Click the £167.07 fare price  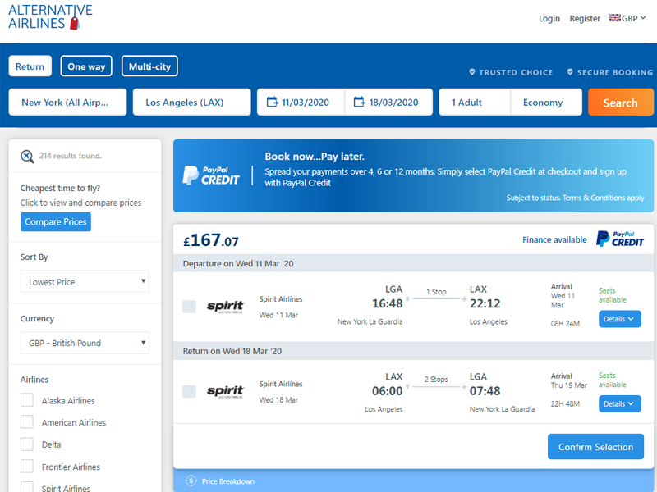(211, 240)
